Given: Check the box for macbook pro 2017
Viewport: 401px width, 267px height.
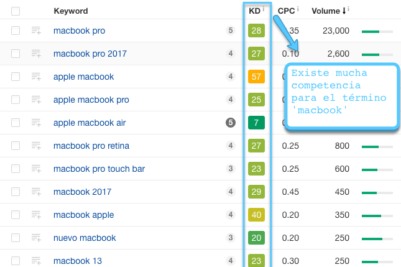Looking at the screenshot, I should pyautogui.click(x=16, y=54).
